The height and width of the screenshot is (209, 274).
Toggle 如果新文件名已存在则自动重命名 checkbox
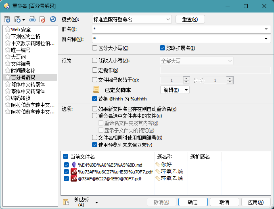click(95, 109)
